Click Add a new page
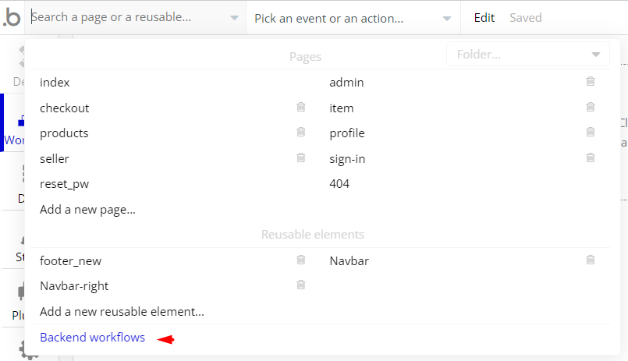Screen dimensions: 628x361 pyautogui.click(x=87, y=210)
